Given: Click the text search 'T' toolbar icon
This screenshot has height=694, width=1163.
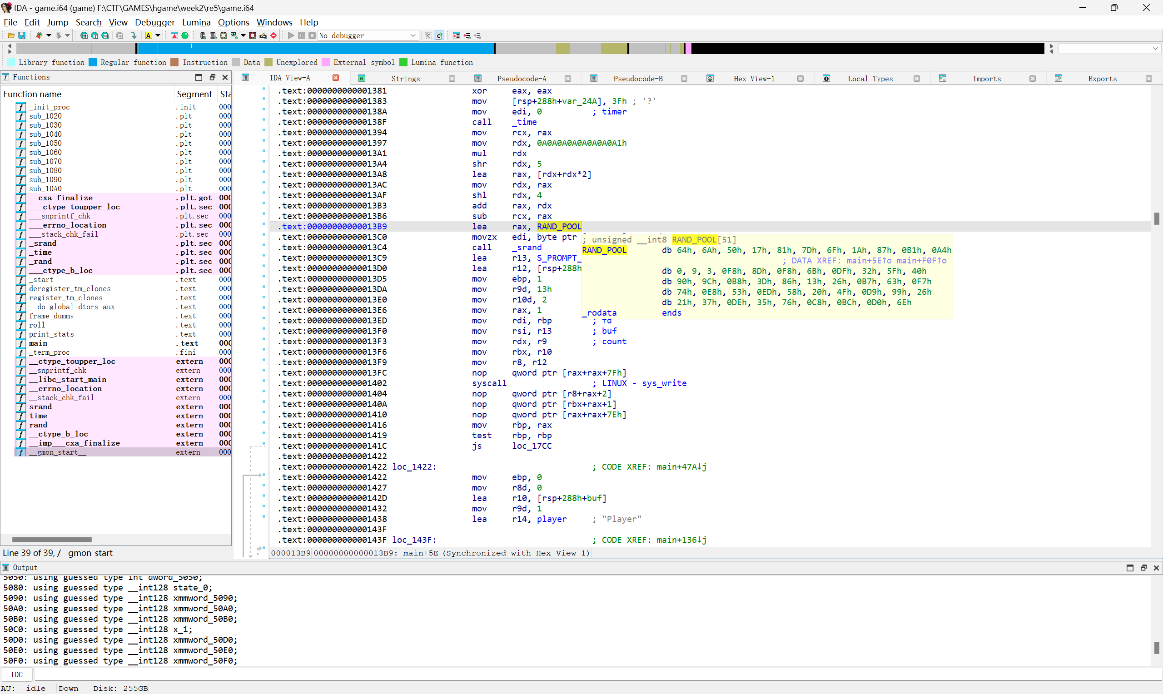Looking at the screenshot, I should tap(95, 35).
